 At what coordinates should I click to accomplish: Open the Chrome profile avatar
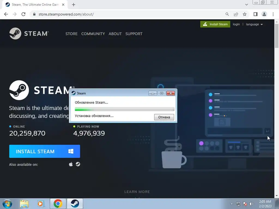point(264,14)
